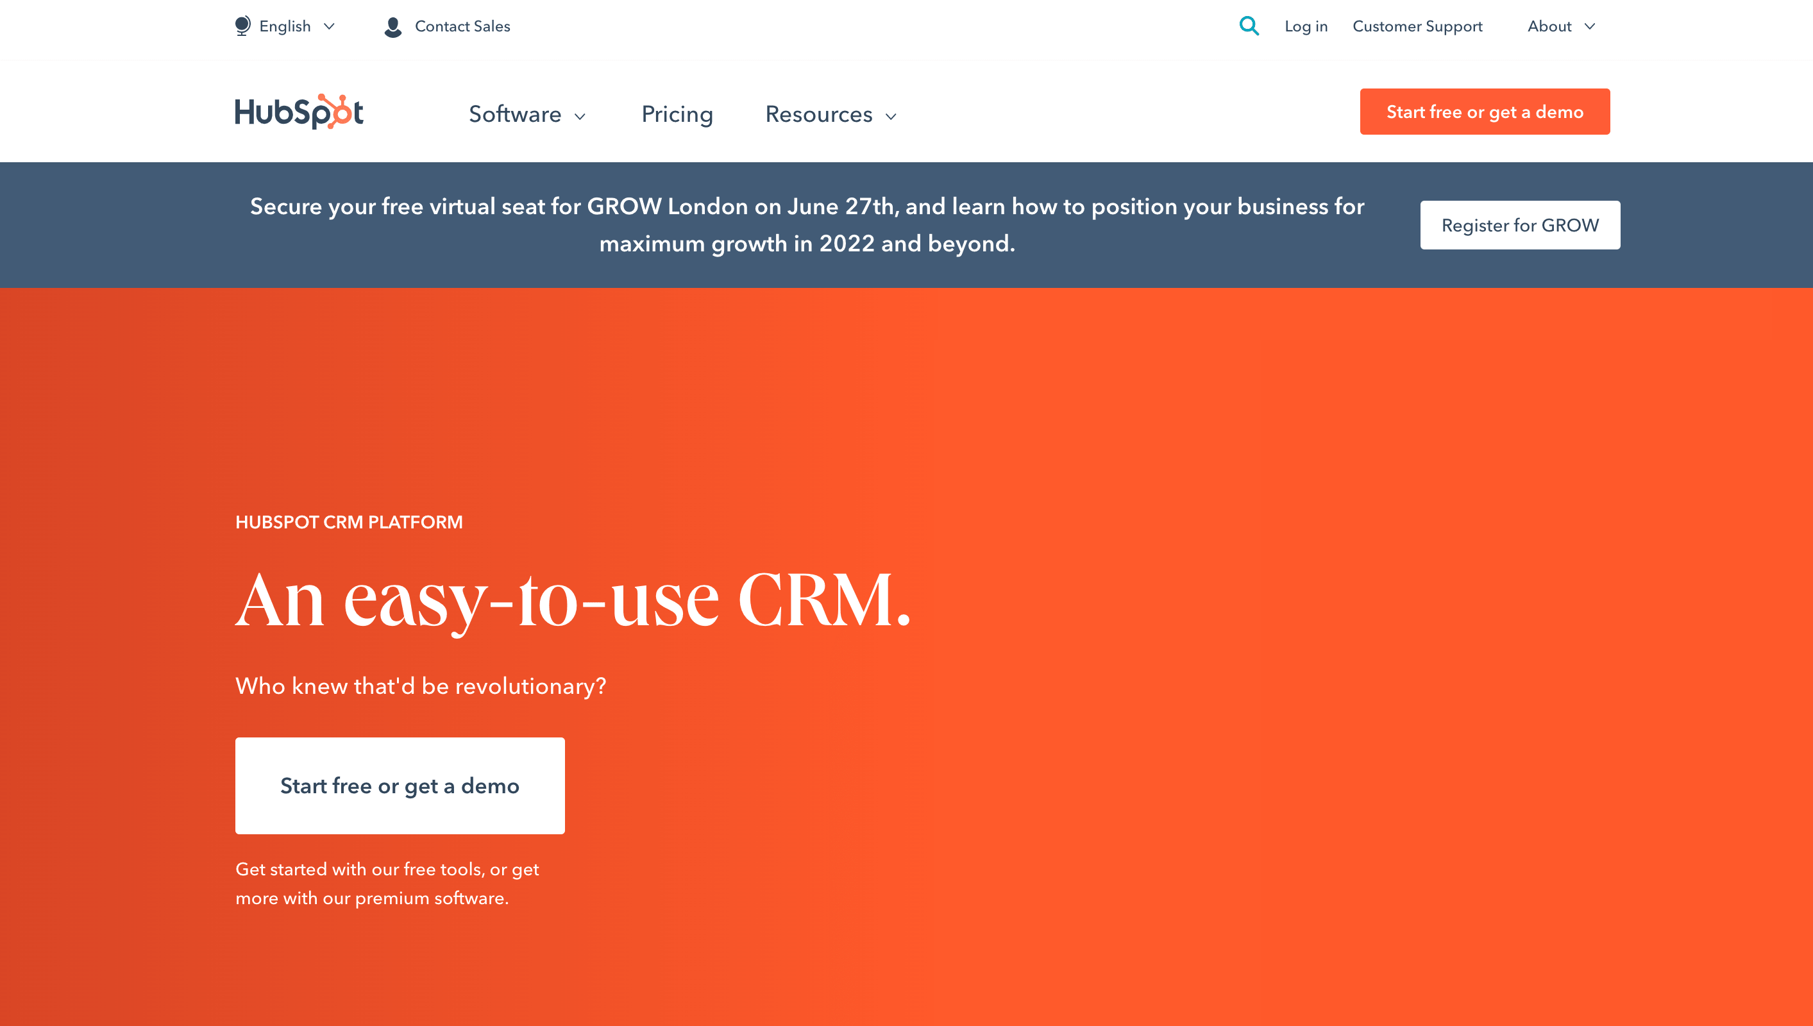Click the Customer Support icon link
1813x1026 pixels.
tap(1417, 25)
